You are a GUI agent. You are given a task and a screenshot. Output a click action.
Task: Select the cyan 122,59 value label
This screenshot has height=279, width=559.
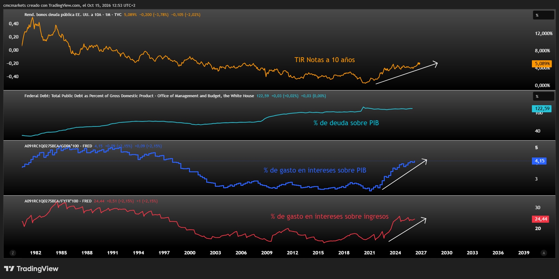pyautogui.click(x=542, y=109)
